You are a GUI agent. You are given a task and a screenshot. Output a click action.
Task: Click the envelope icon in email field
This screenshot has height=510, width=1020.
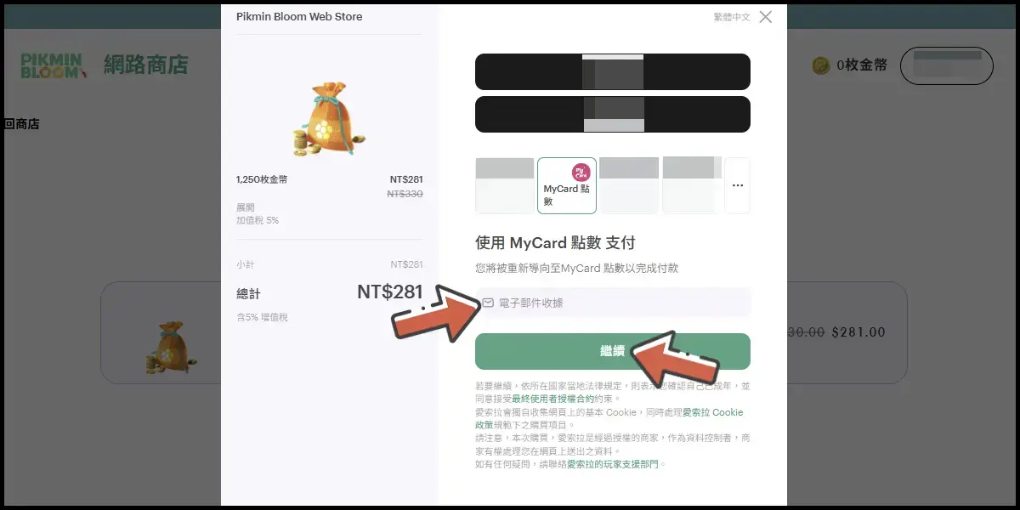pyautogui.click(x=488, y=303)
